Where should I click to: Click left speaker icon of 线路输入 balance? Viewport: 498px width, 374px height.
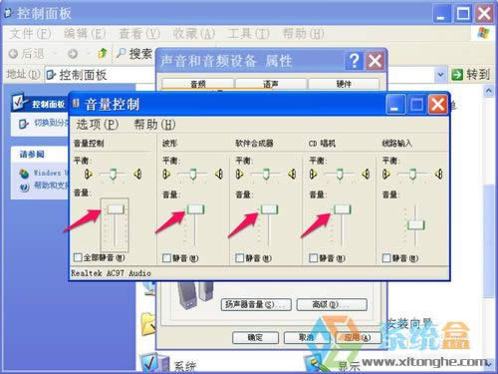tap(386, 175)
